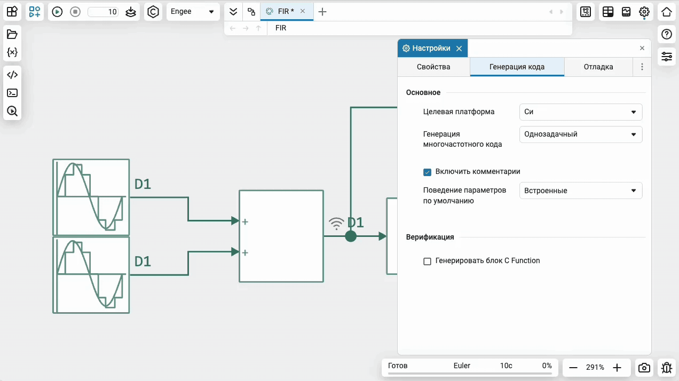Open the sliders parameters icon
This screenshot has height=381, width=679.
point(666,57)
